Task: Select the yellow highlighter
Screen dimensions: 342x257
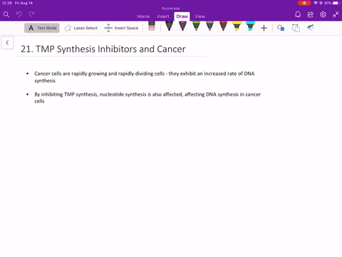Action: (237, 26)
